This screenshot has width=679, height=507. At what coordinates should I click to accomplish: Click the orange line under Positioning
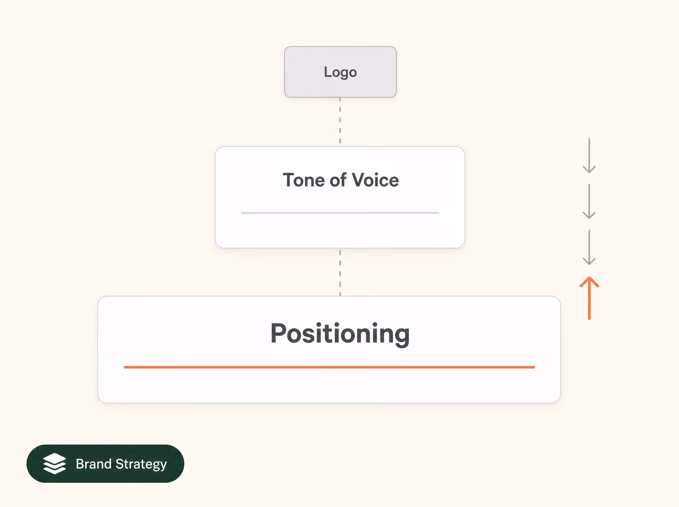point(329,367)
